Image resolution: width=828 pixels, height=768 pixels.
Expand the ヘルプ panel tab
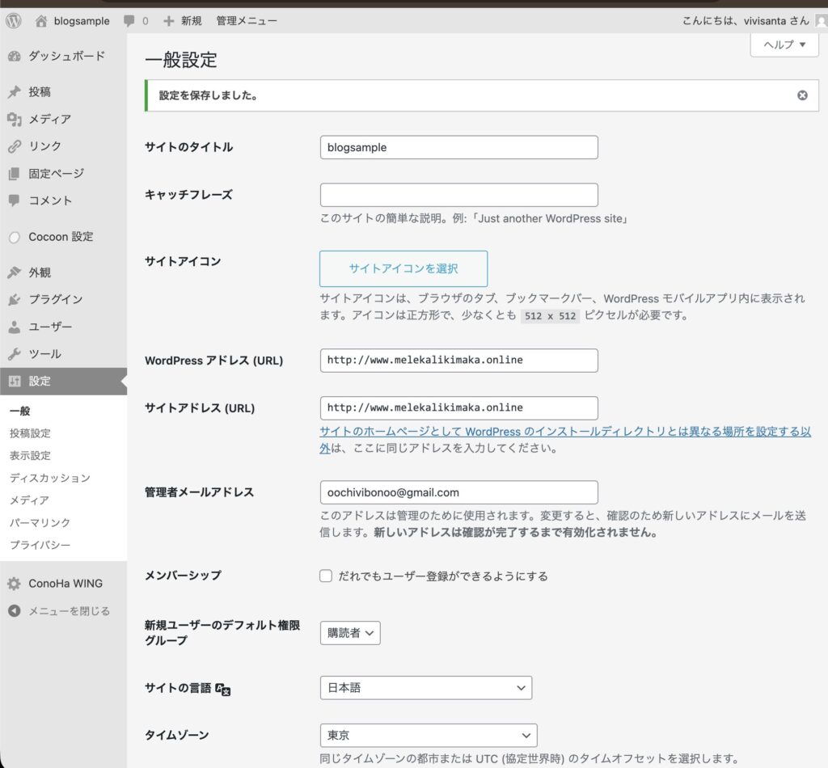tap(784, 45)
